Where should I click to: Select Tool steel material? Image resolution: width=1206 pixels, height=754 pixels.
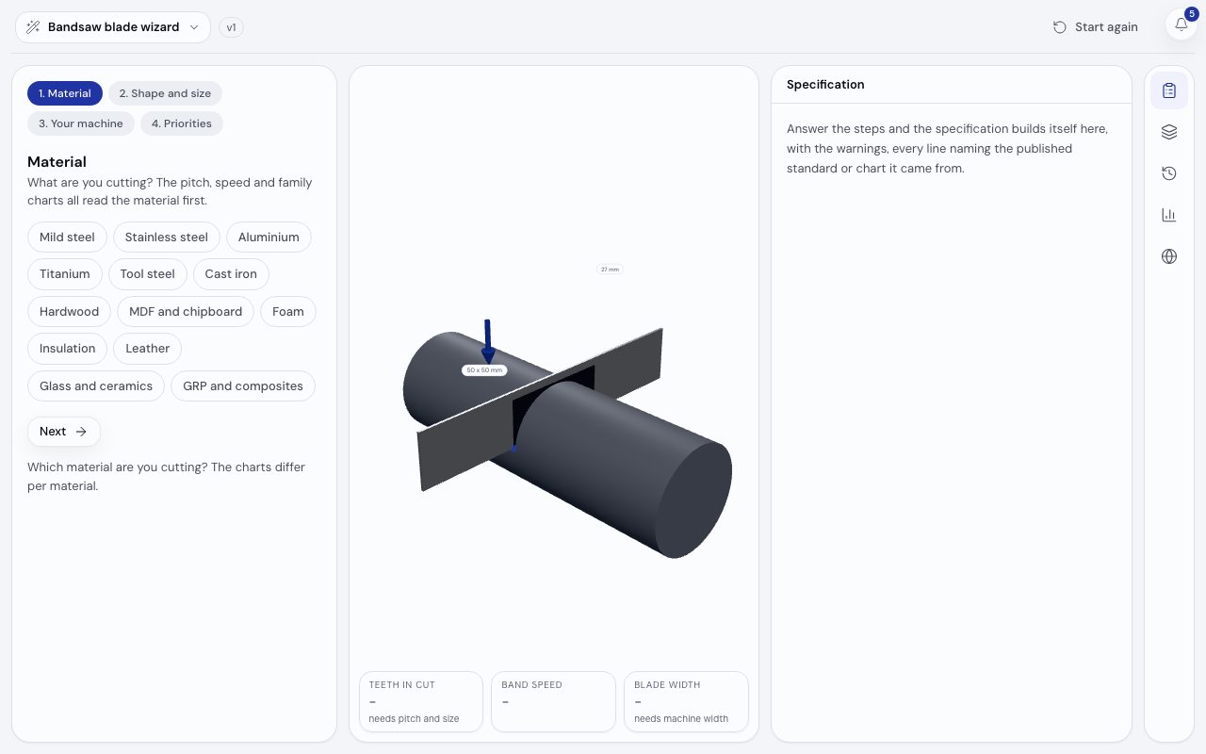148,273
